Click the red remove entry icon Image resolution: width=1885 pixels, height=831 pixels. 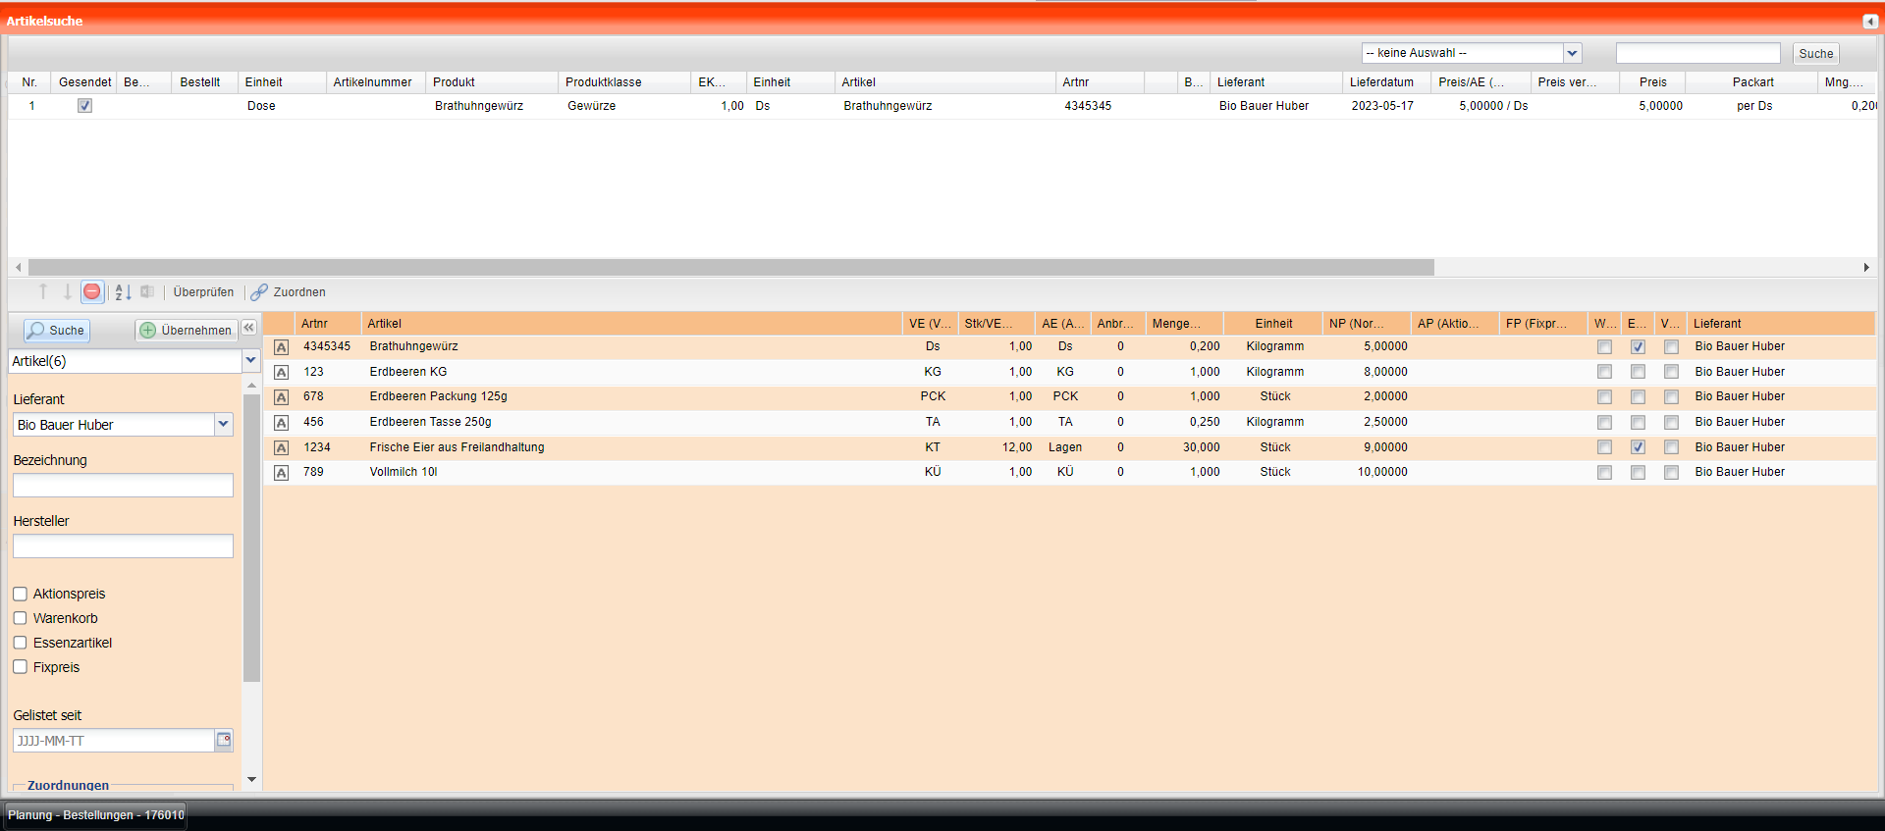click(x=91, y=291)
